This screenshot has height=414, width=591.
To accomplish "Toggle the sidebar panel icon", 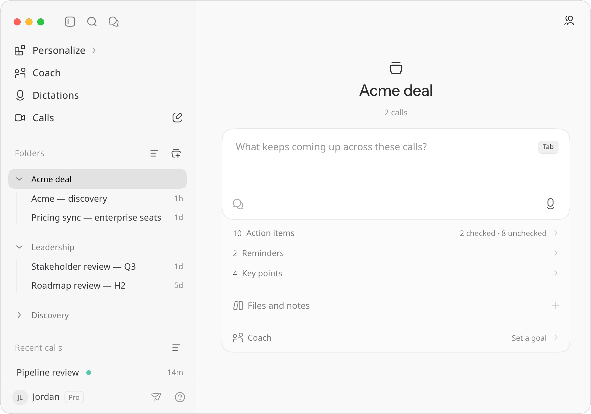I will pyautogui.click(x=70, y=22).
